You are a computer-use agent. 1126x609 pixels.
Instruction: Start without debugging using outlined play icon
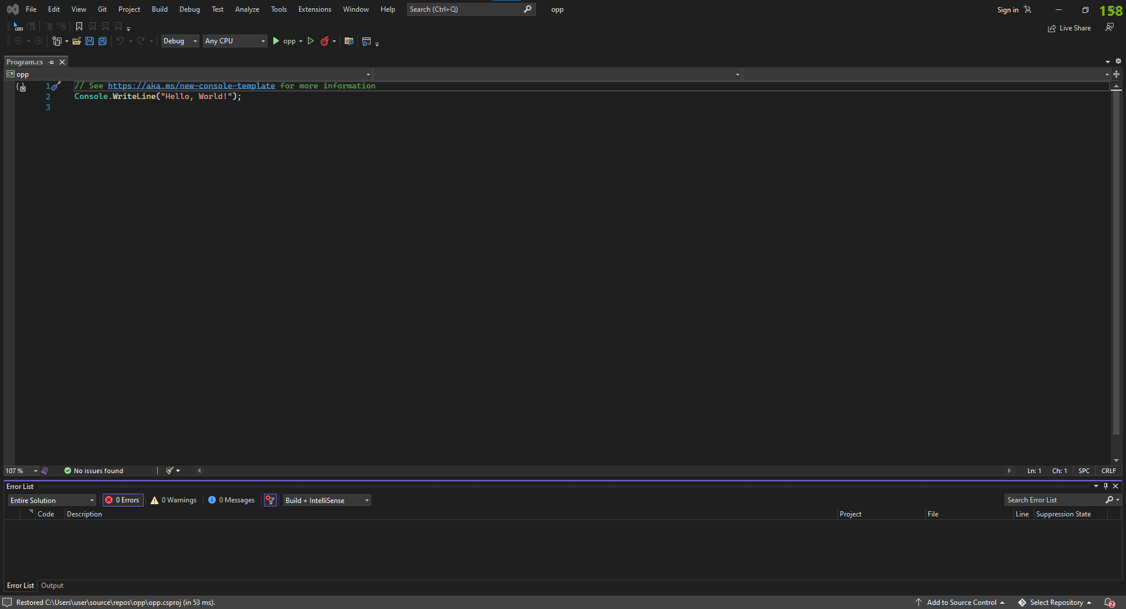pos(311,41)
